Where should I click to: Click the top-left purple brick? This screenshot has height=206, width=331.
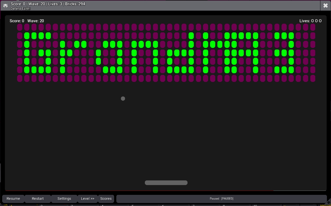pos(20,27)
